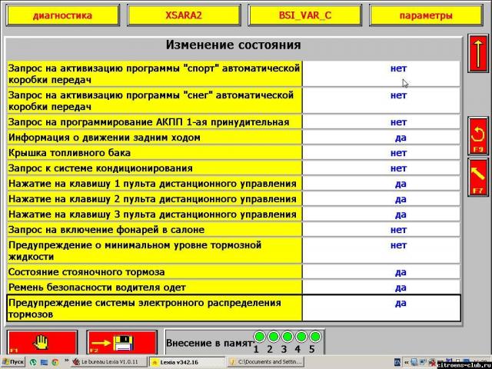This screenshot has width=492, height=369.
Task: Click value 'нет' for snow program request
Action: 398,95
